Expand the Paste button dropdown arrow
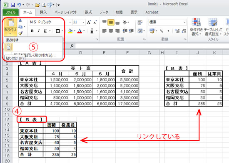The image size is (229, 163). [x=10, y=34]
